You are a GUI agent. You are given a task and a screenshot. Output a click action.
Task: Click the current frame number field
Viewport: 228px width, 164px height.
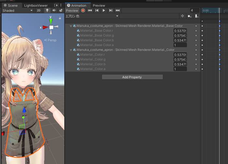pyautogui.click(x=195, y=10)
